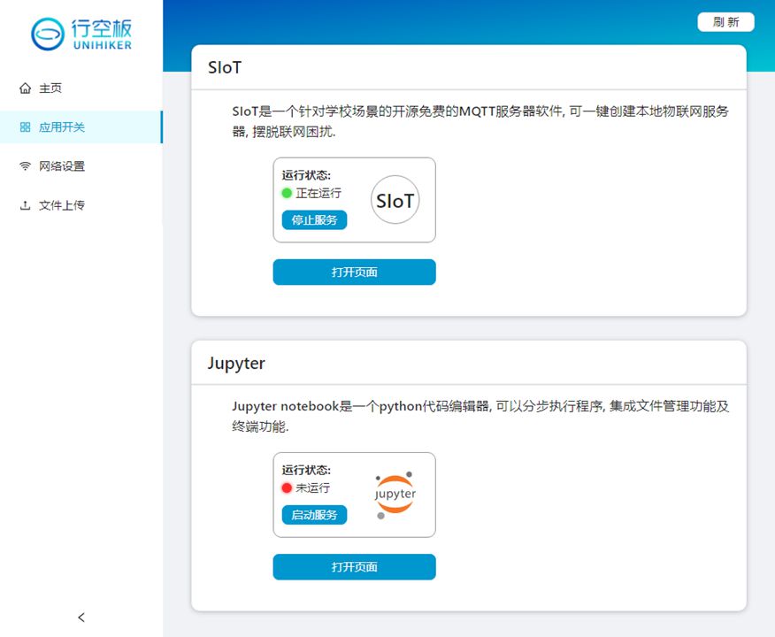The width and height of the screenshot is (775, 637).
Task: Click the SIoT MQTT description paragraph
Action: coord(480,121)
